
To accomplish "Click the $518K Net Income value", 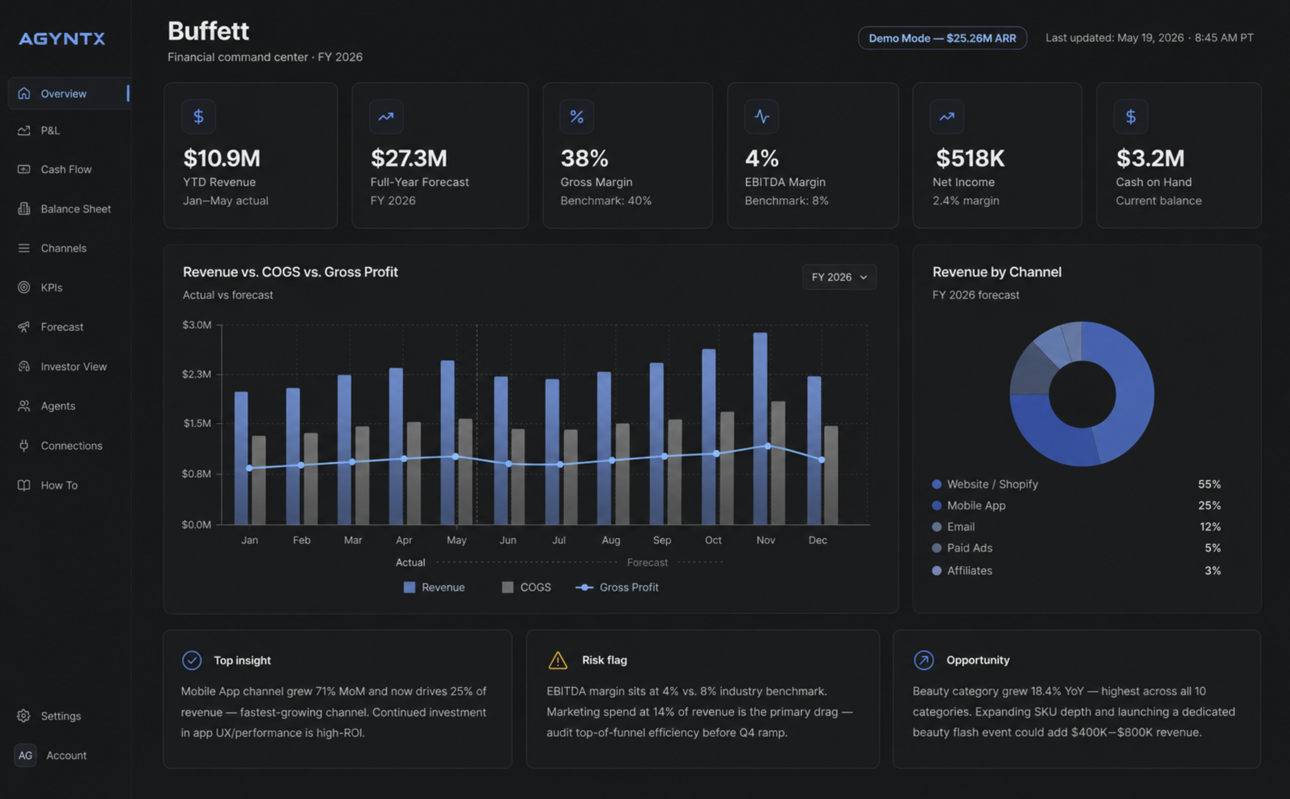I will (x=970, y=158).
